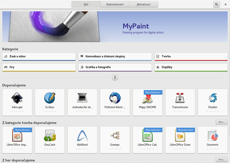
Task: Switch to the Aktualizace tab
Action: pos(144,5)
